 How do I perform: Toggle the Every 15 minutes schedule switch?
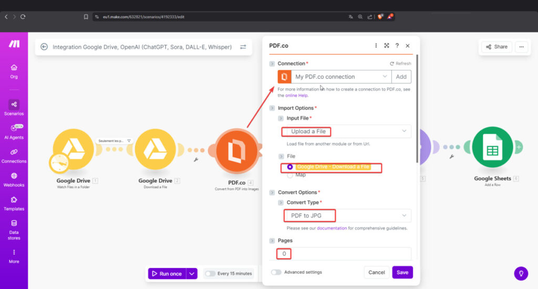point(210,274)
